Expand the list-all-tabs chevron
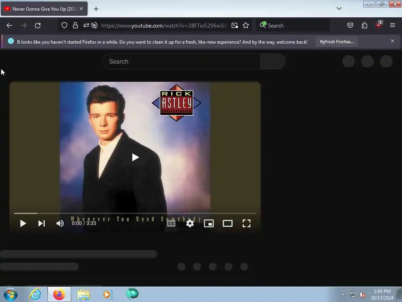This screenshot has width=402, height=302. point(339,9)
